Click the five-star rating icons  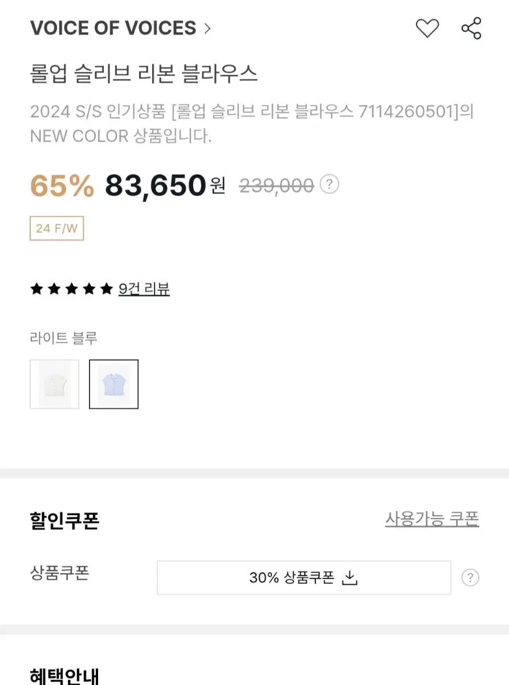[71, 289]
